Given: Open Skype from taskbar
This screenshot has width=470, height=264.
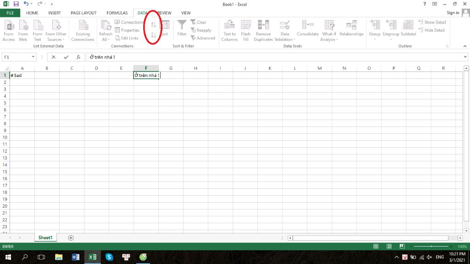Looking at the screenshot, I should [109, 257].
